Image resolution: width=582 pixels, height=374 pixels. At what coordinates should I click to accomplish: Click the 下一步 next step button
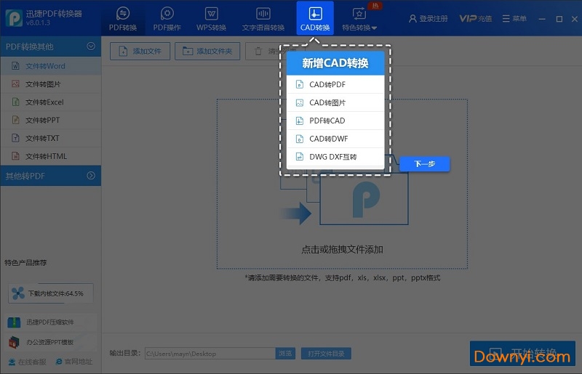pyautogui.click(x=425, y=164)
